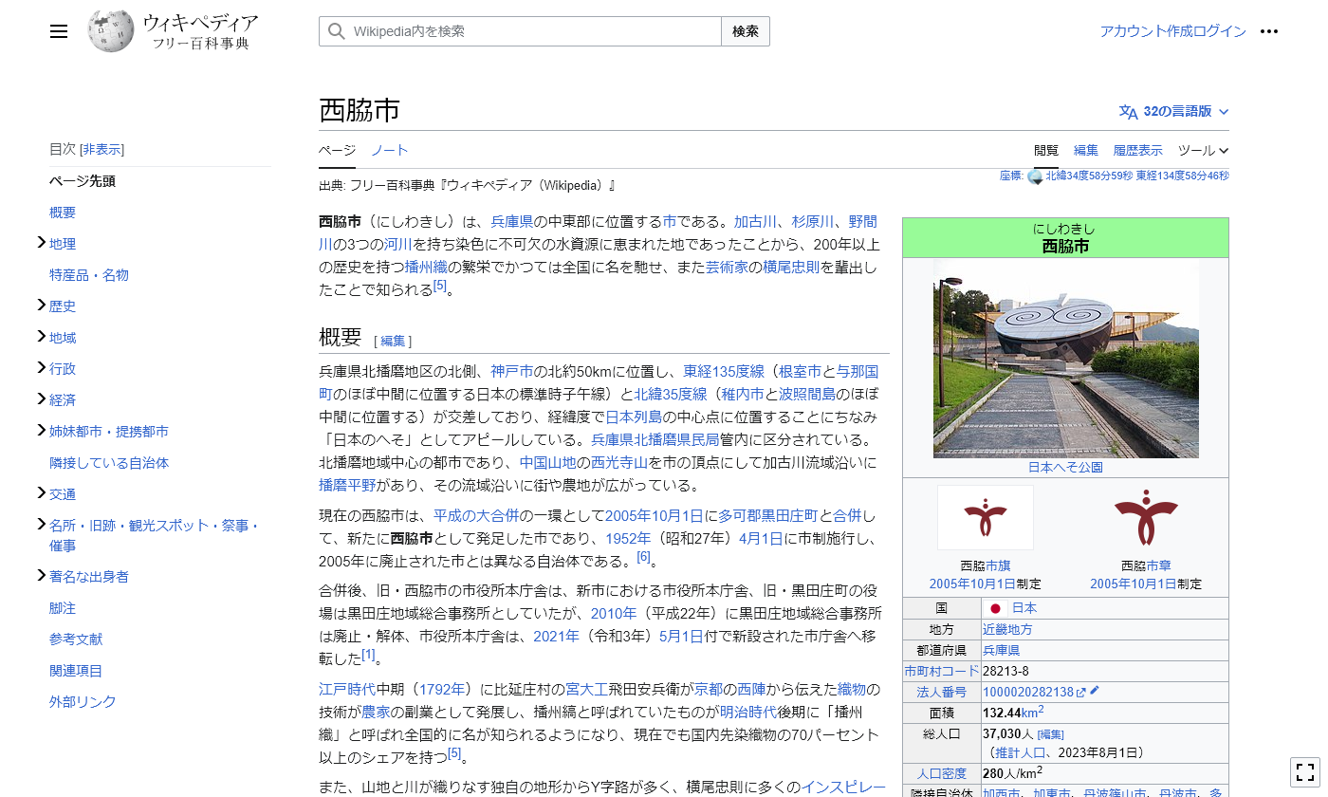Edit the 概要 section via 編集 link
The height and width of the screenshot is (797, 1328).
point(393,341)
